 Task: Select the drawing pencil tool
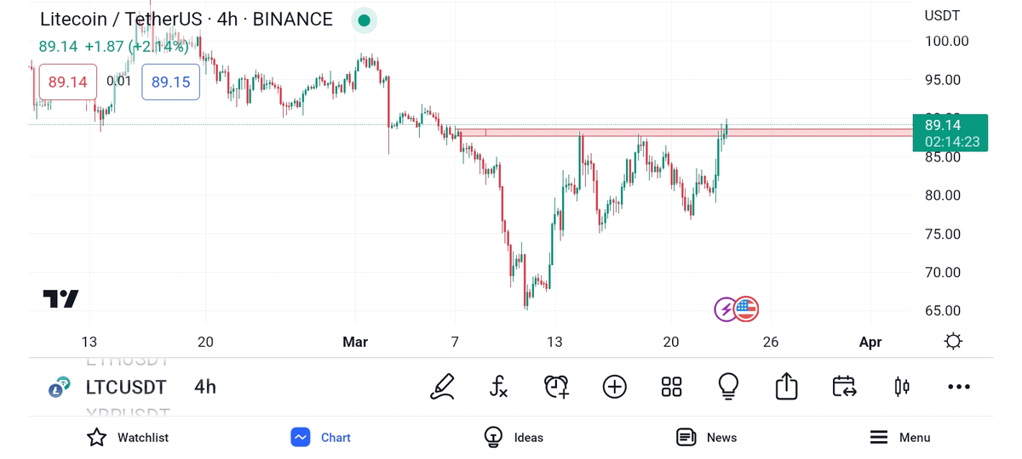pos(442,387)
